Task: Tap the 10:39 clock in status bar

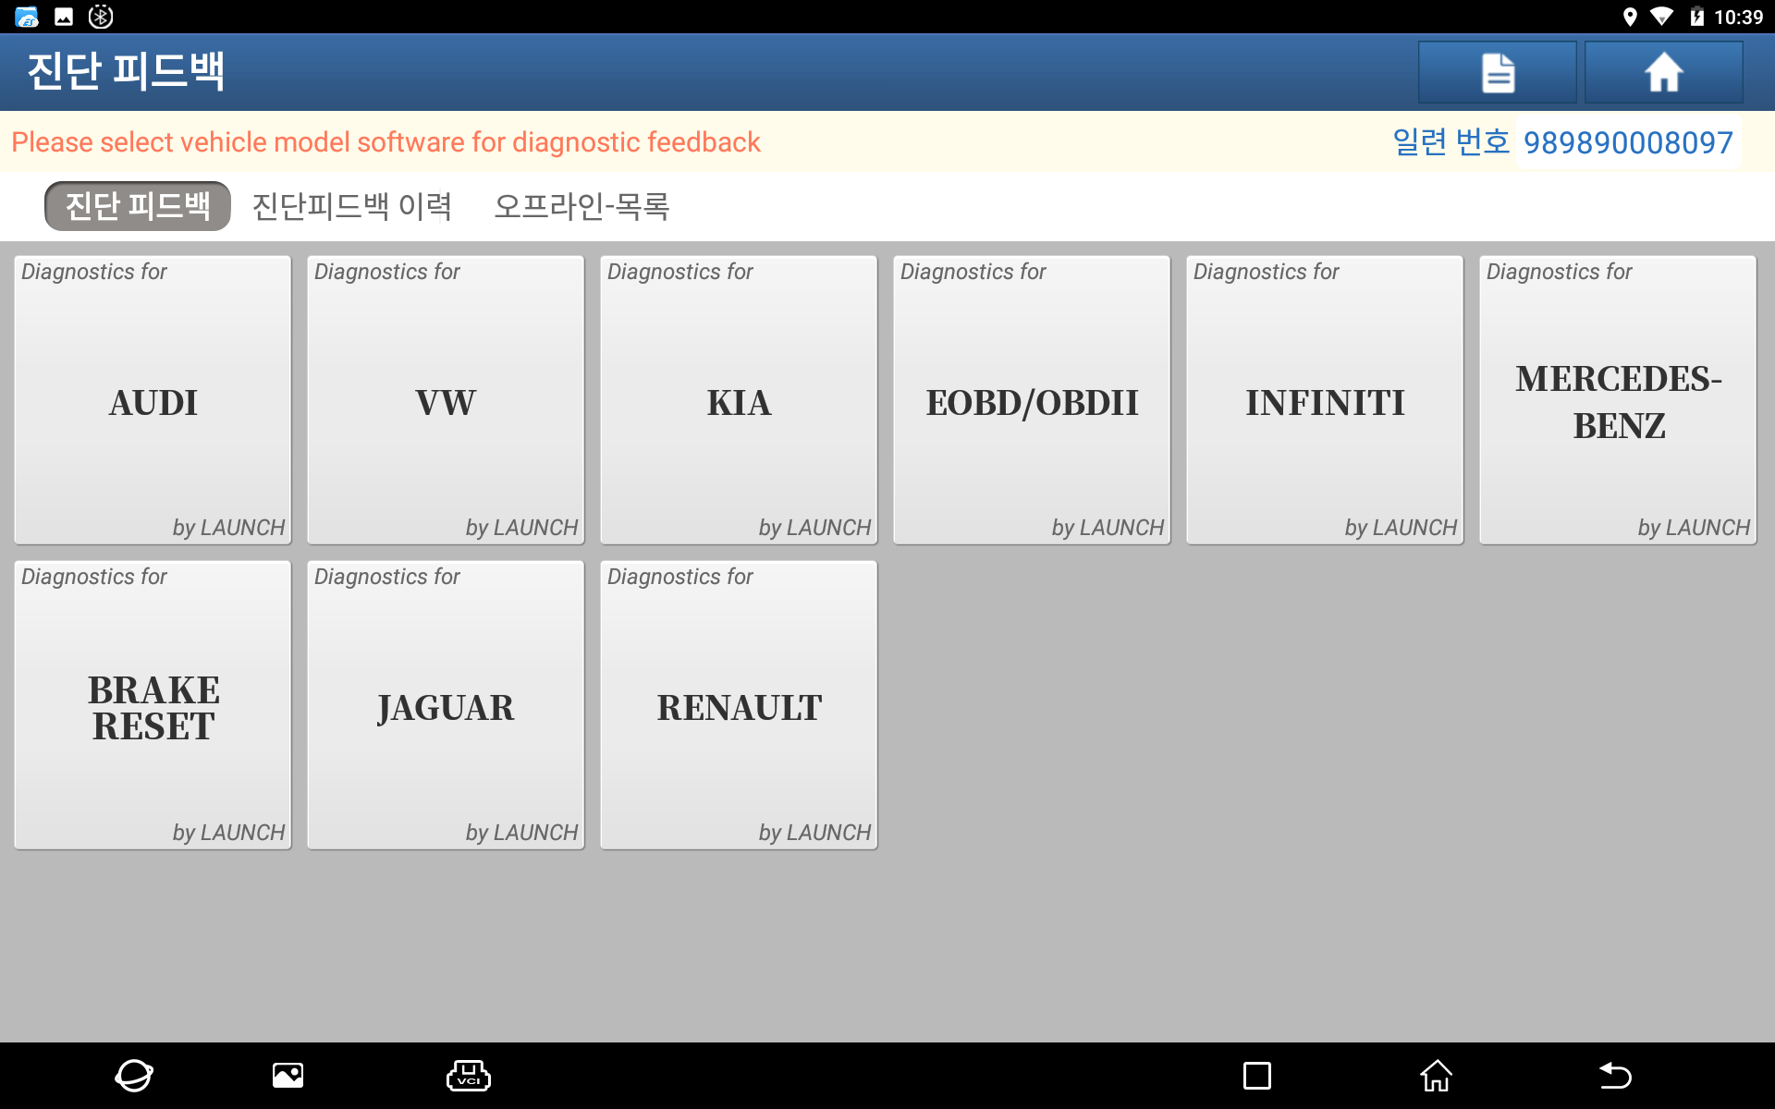Action: click(x=1738, y=17)
